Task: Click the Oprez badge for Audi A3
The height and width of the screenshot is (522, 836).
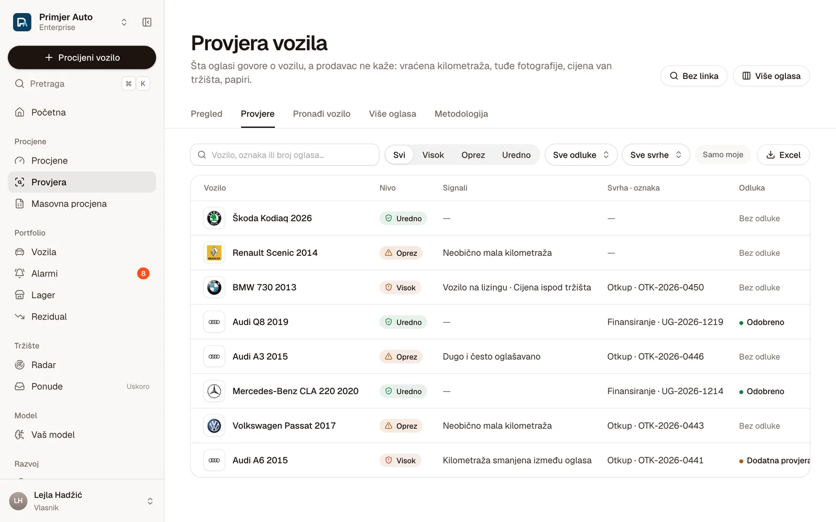Action: 401,357
